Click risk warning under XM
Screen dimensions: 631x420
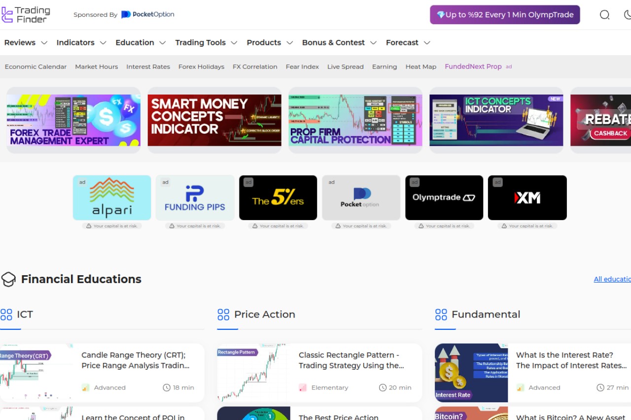[527, 226]
